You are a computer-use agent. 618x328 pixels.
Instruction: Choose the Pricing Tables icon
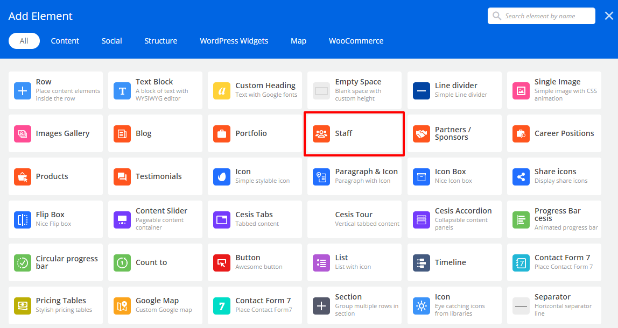(x=23, y=305)
